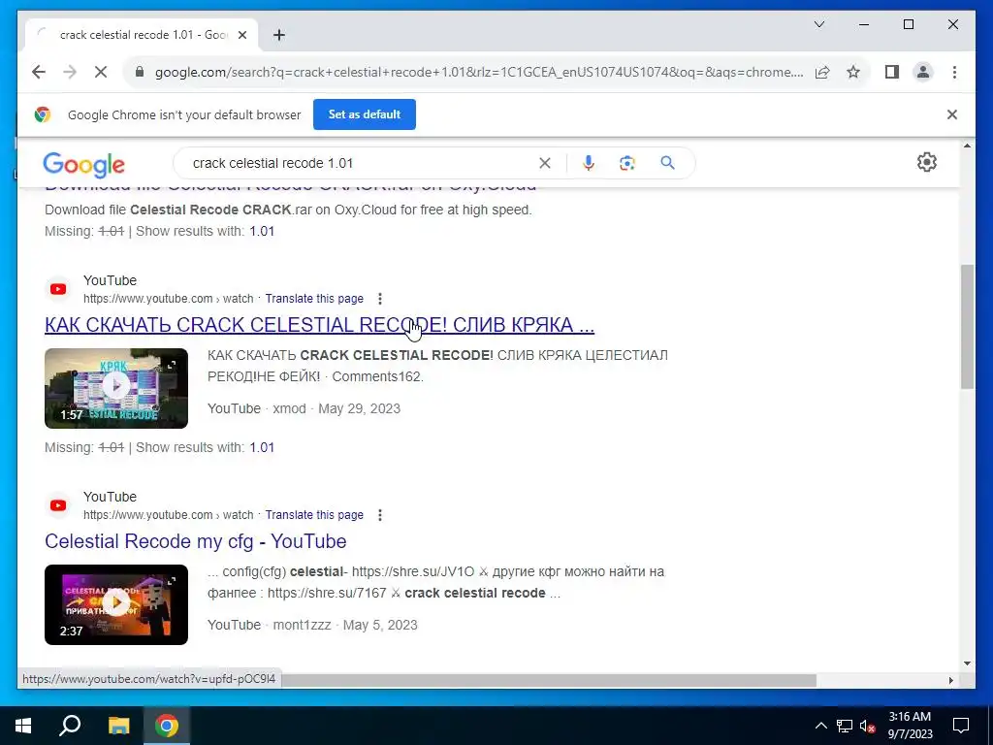This screenshot has width=993, height=745.
Task: Click the scroll right arrow
Action: click(x=950, y=680)
